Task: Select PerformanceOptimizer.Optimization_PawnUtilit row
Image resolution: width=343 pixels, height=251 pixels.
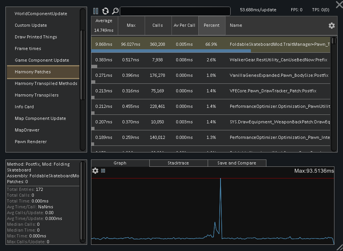Action: (x=211, y=107)
